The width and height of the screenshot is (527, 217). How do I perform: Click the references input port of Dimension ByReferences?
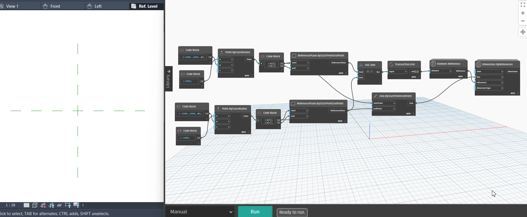pos(489,82)
